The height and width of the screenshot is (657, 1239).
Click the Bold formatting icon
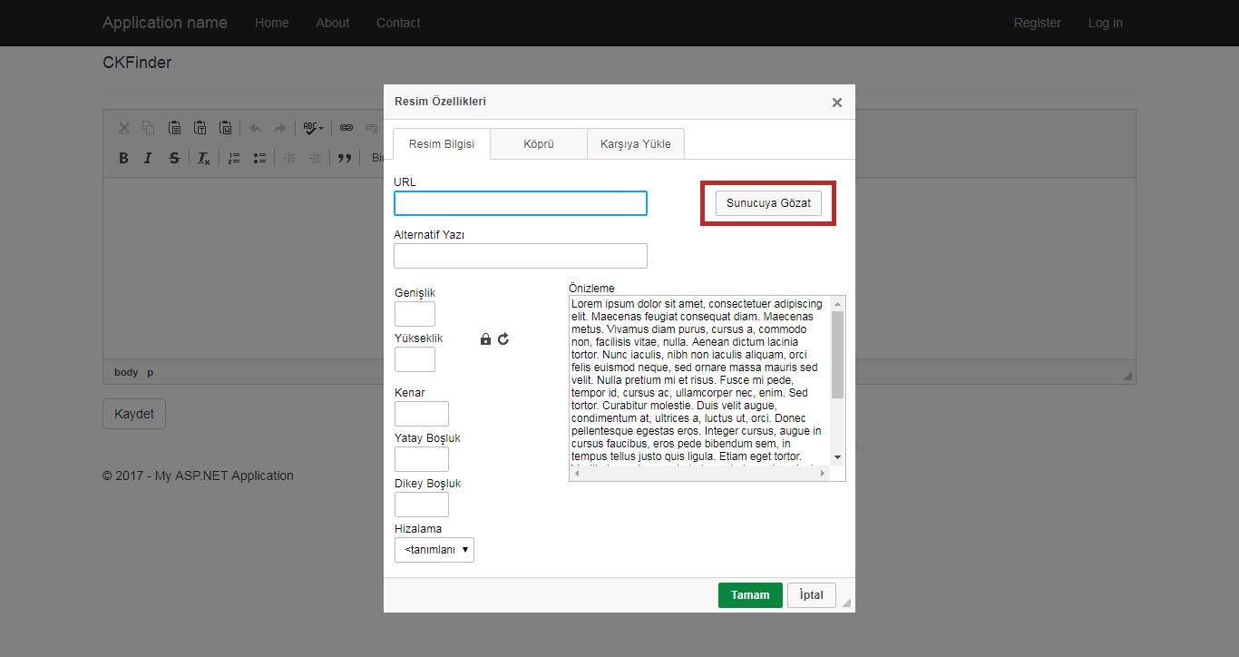123,158
